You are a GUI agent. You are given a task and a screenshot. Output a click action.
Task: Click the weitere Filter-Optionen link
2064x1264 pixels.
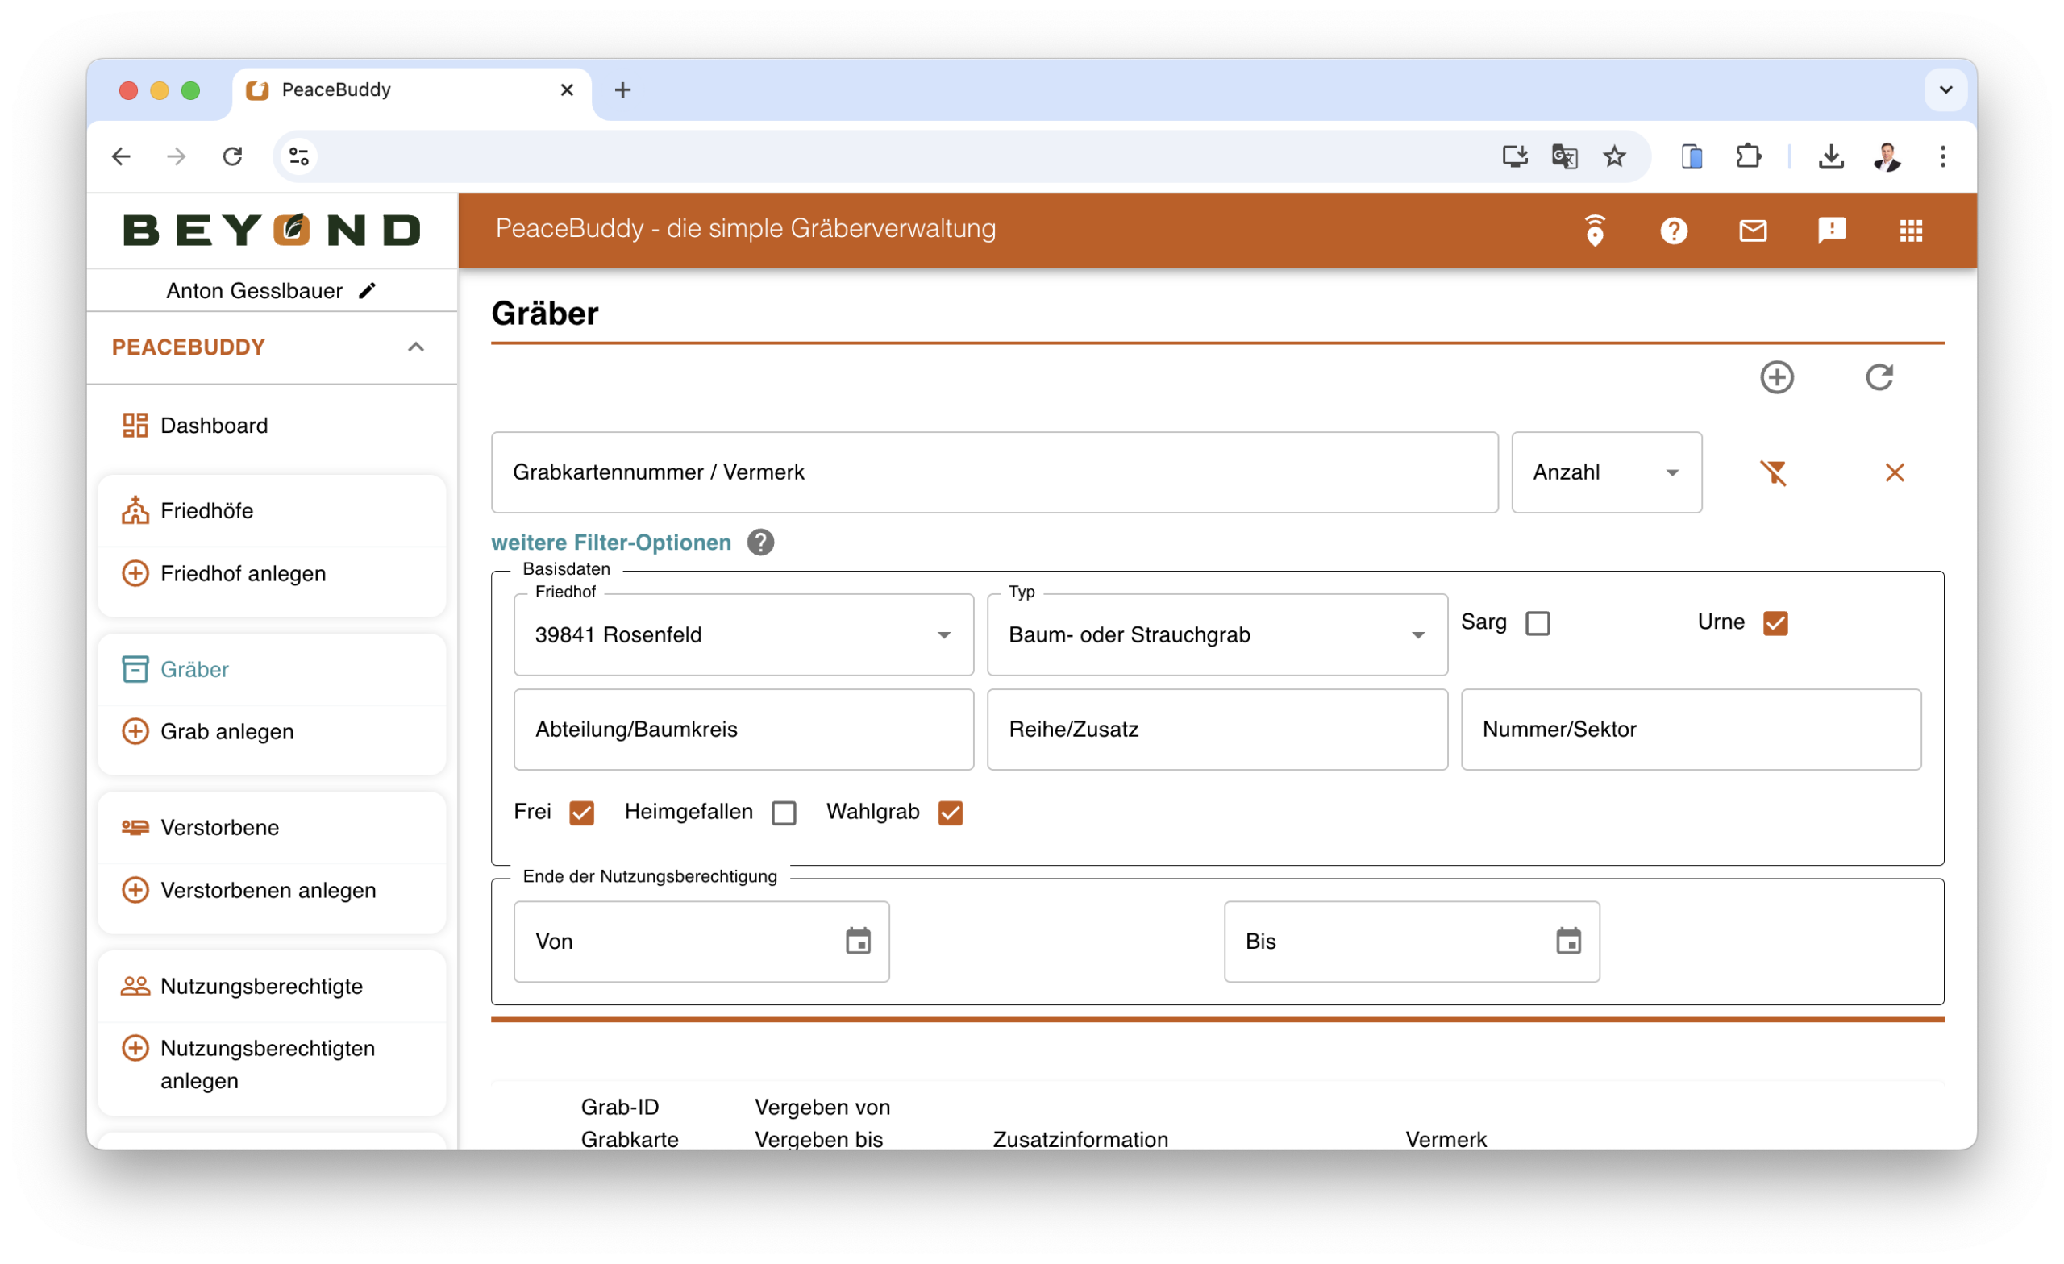tap(610, 543)
